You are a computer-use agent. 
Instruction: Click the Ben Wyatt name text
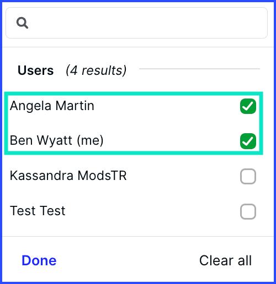tap(41, 140)
